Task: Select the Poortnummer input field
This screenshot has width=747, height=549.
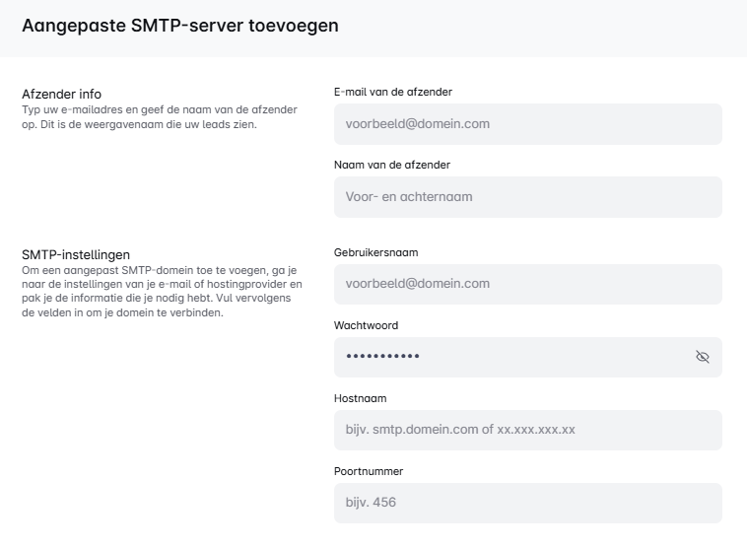Action: [527, 503]
